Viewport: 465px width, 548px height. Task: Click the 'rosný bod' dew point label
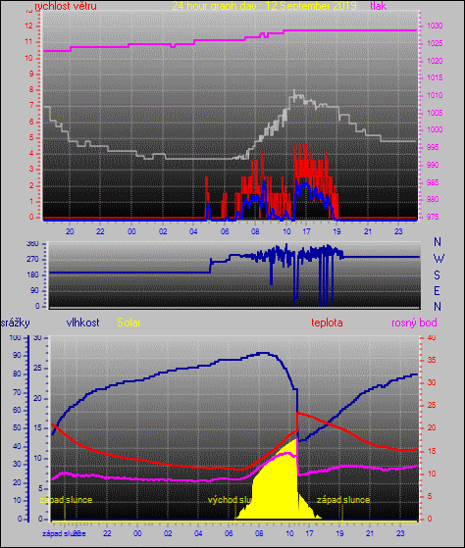[x=414, y=323]
